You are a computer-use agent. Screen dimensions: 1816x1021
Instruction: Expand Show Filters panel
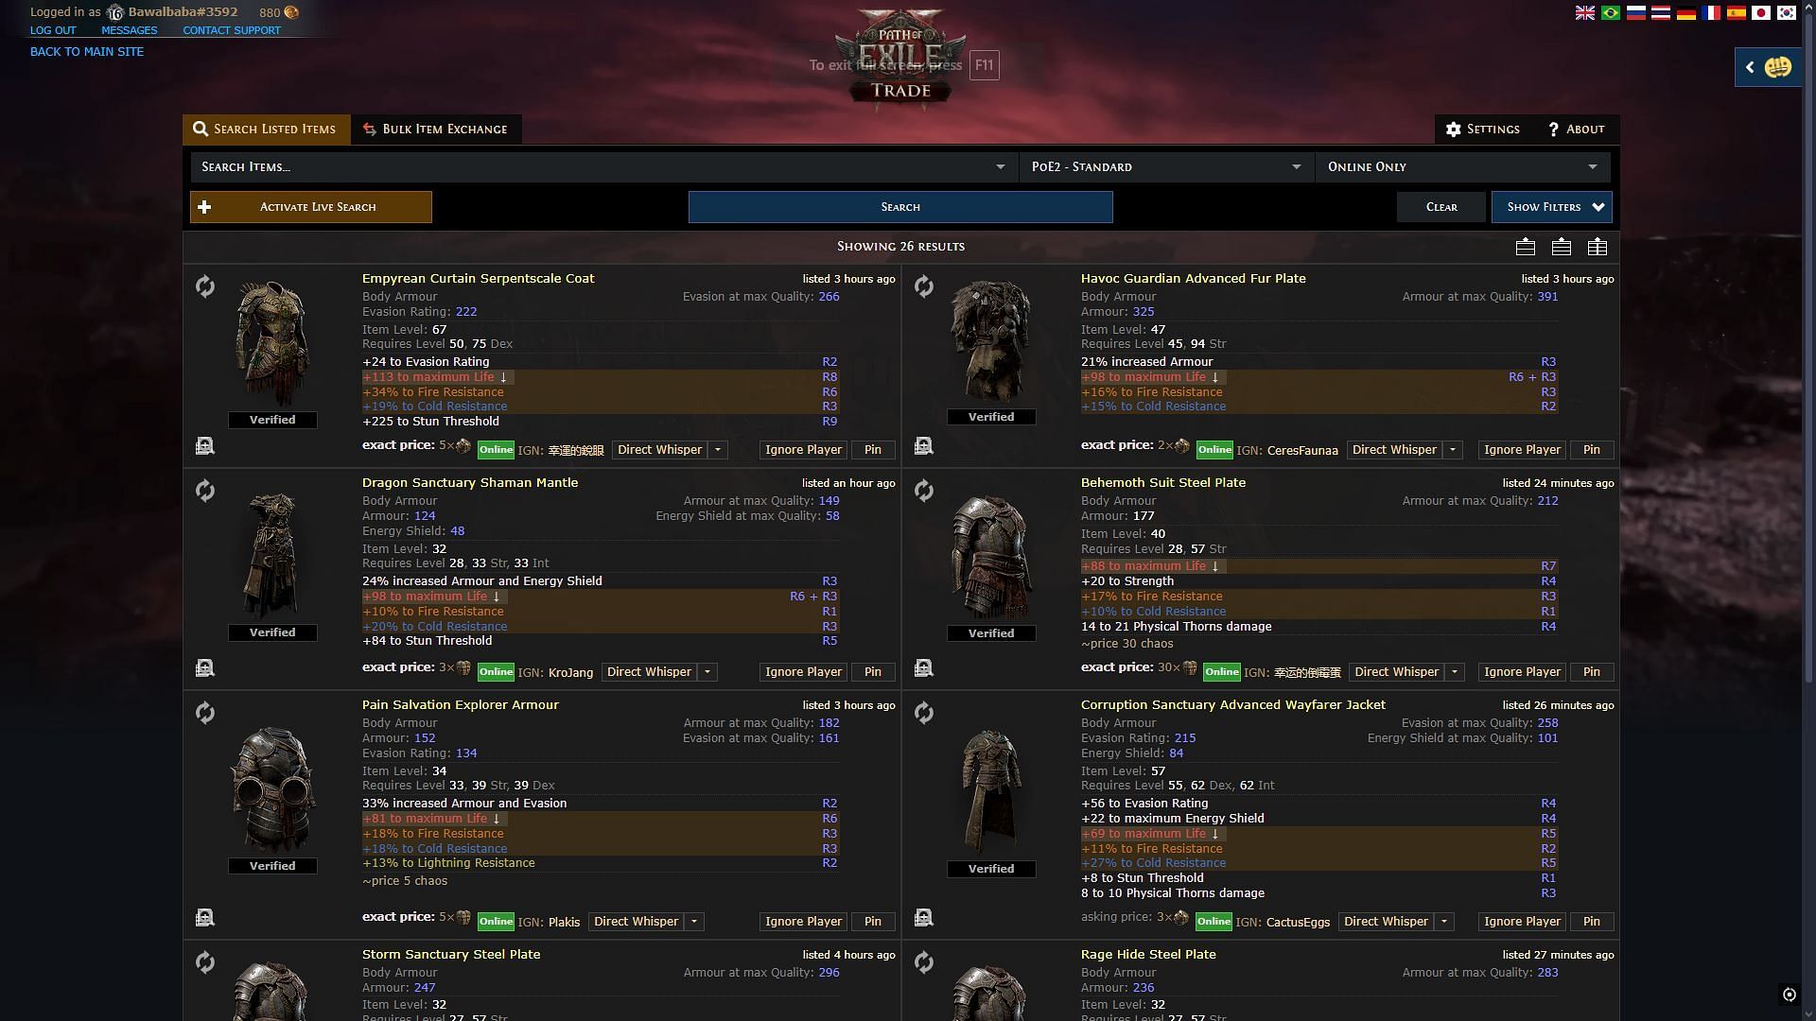coord(1551,206)
